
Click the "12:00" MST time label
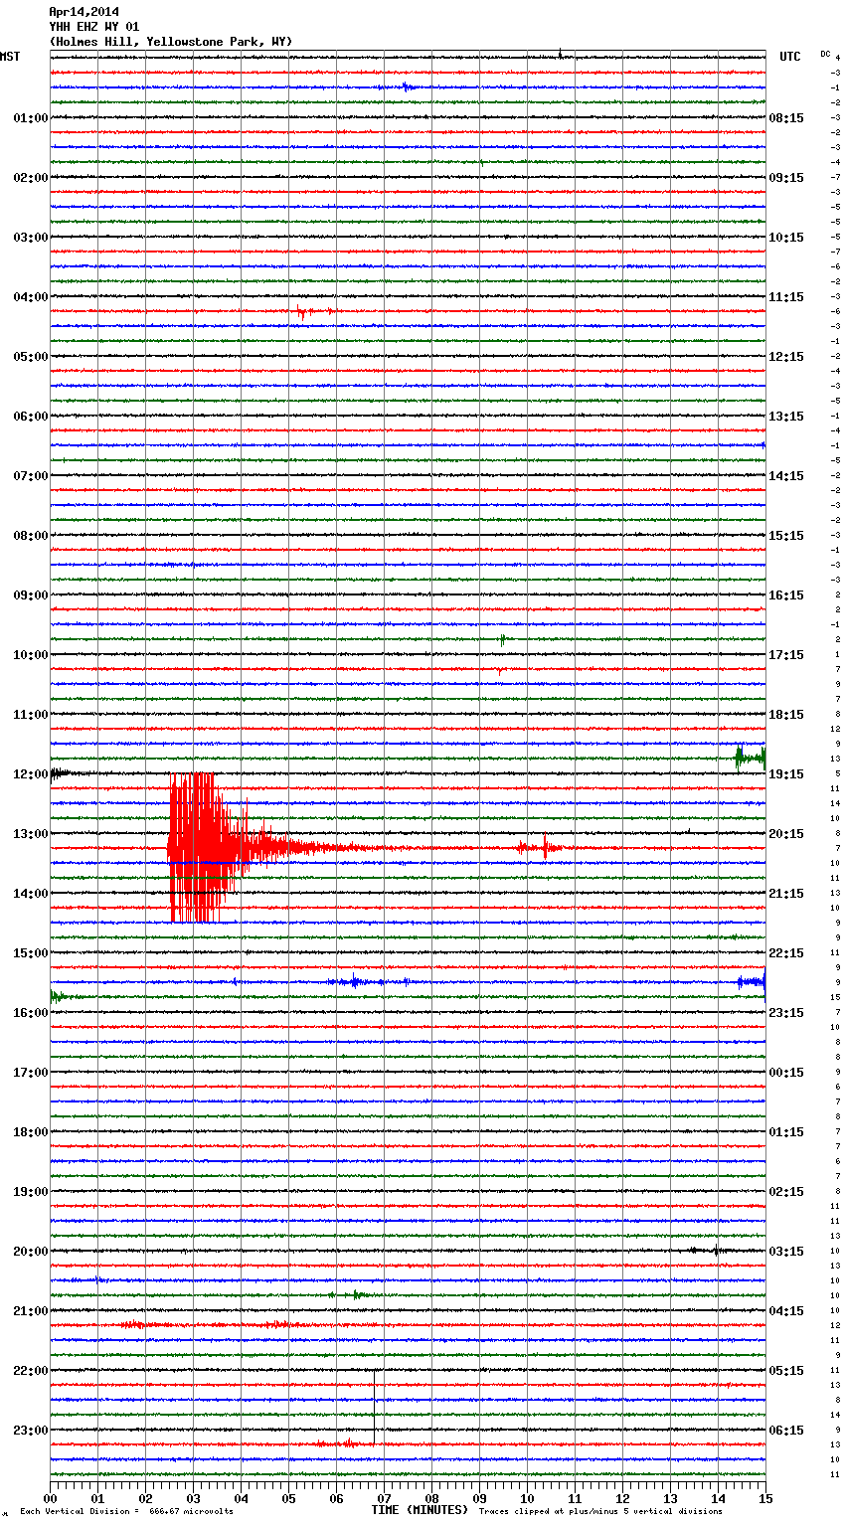point(31,774)
